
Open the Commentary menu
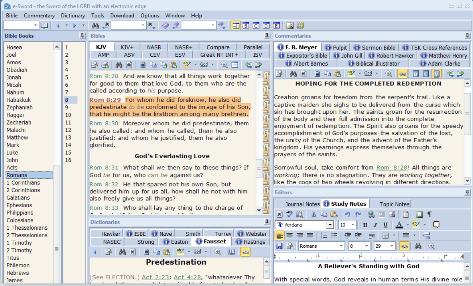tap(39, 16)
